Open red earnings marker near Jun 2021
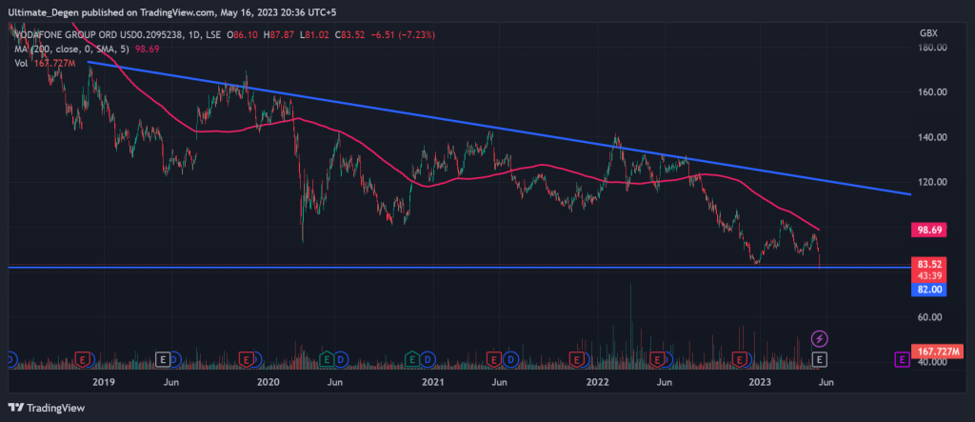 tap(495, 358)
